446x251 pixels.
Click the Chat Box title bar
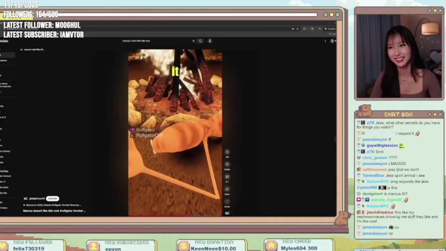[x=399, y=114]
